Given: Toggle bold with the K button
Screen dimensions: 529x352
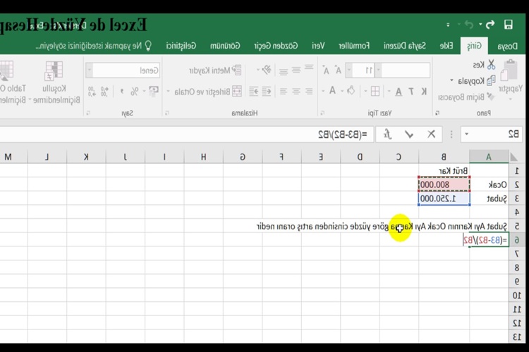Looking at the screenshot, I should (x=424, y=91).
